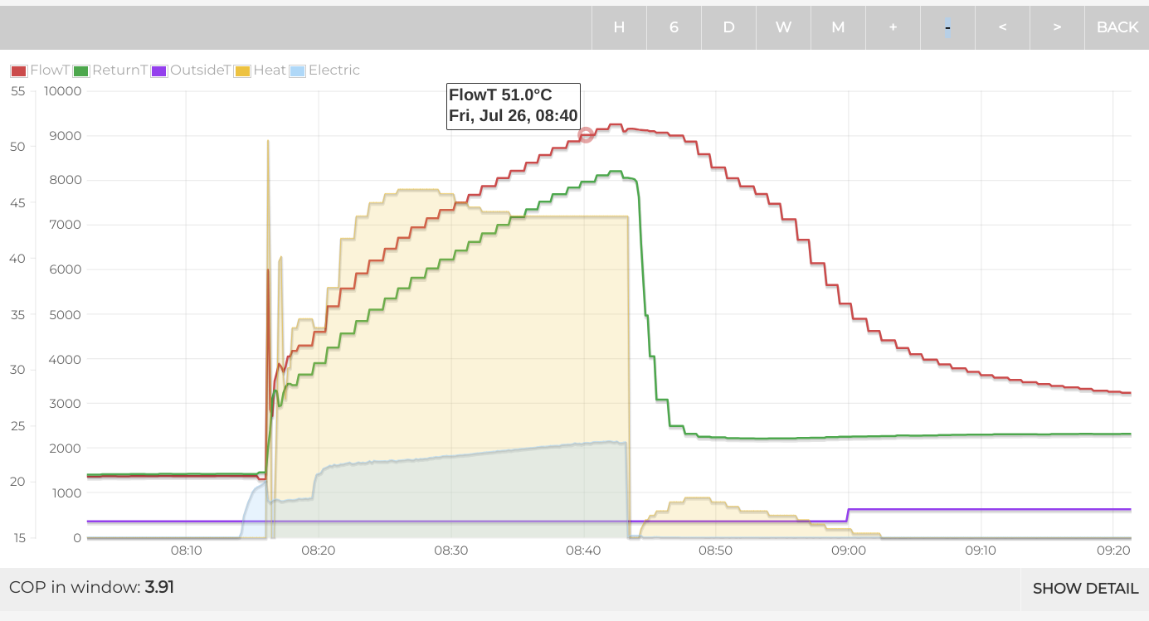Click the 50 temperature axis label

pyautogui.click(x=17, y=147)
